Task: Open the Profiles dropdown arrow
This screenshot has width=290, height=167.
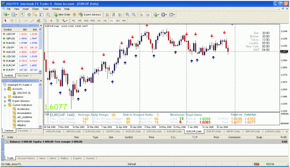Action: pyautogui.click(x=16, y=15)
